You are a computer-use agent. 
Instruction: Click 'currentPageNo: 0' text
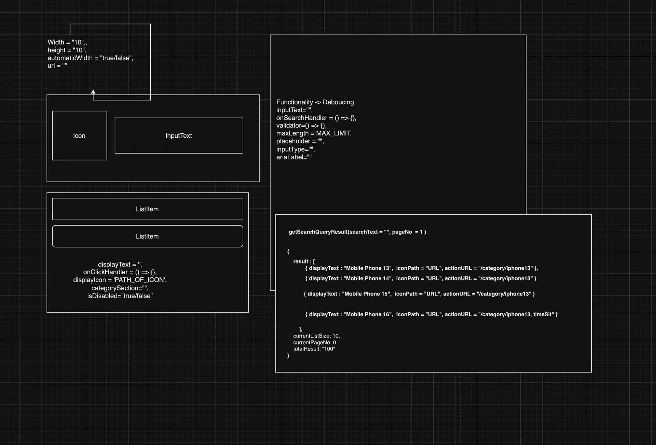[314, 342]
